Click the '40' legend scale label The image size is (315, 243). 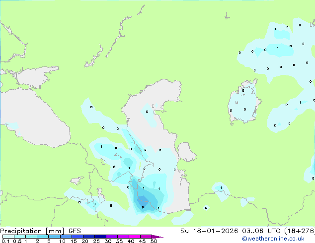pyautogui.click(x=131, y=241)
